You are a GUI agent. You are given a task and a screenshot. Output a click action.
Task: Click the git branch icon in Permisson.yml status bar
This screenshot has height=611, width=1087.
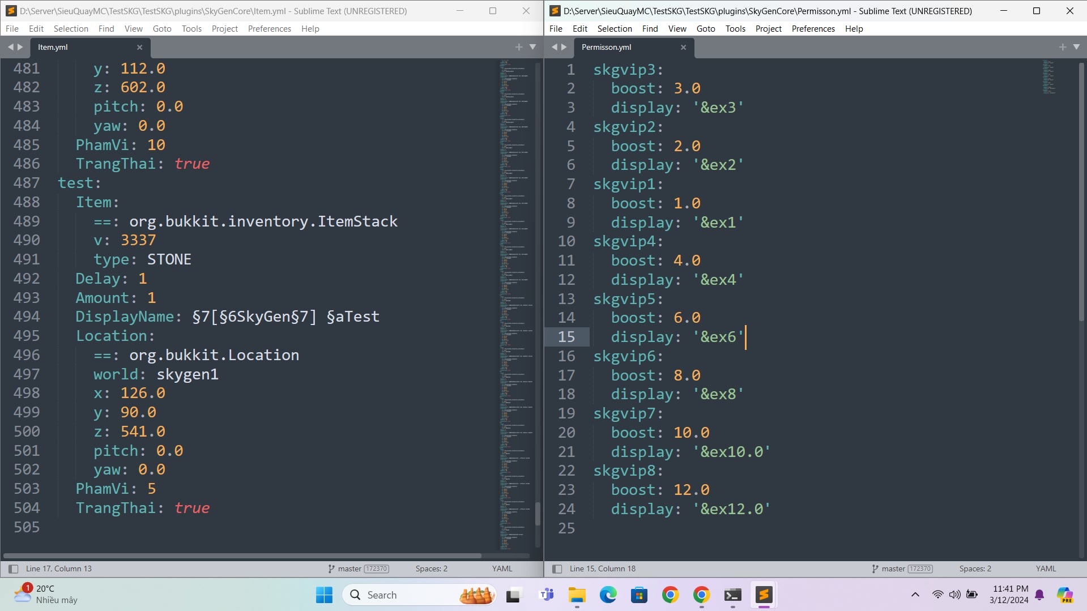(x=875, y=569)
